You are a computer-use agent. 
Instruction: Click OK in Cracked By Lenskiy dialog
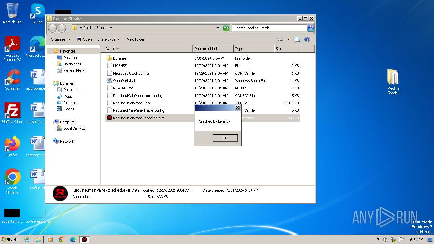click(x=225, y=138)
